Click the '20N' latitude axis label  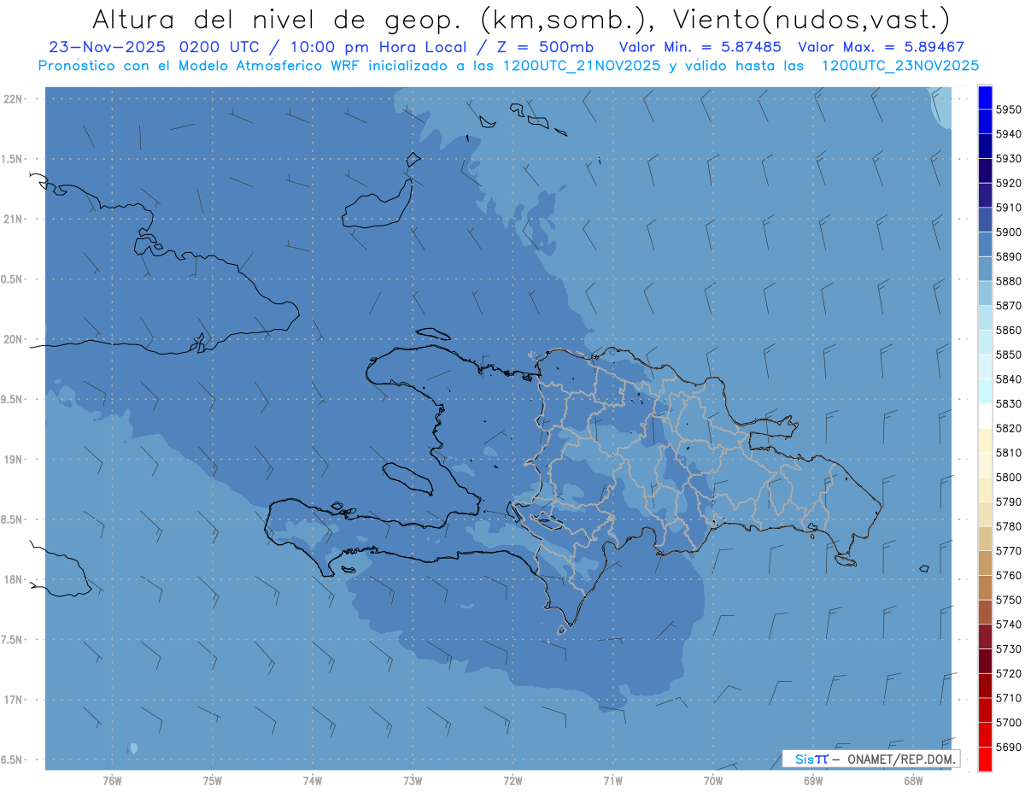point(13,339)
